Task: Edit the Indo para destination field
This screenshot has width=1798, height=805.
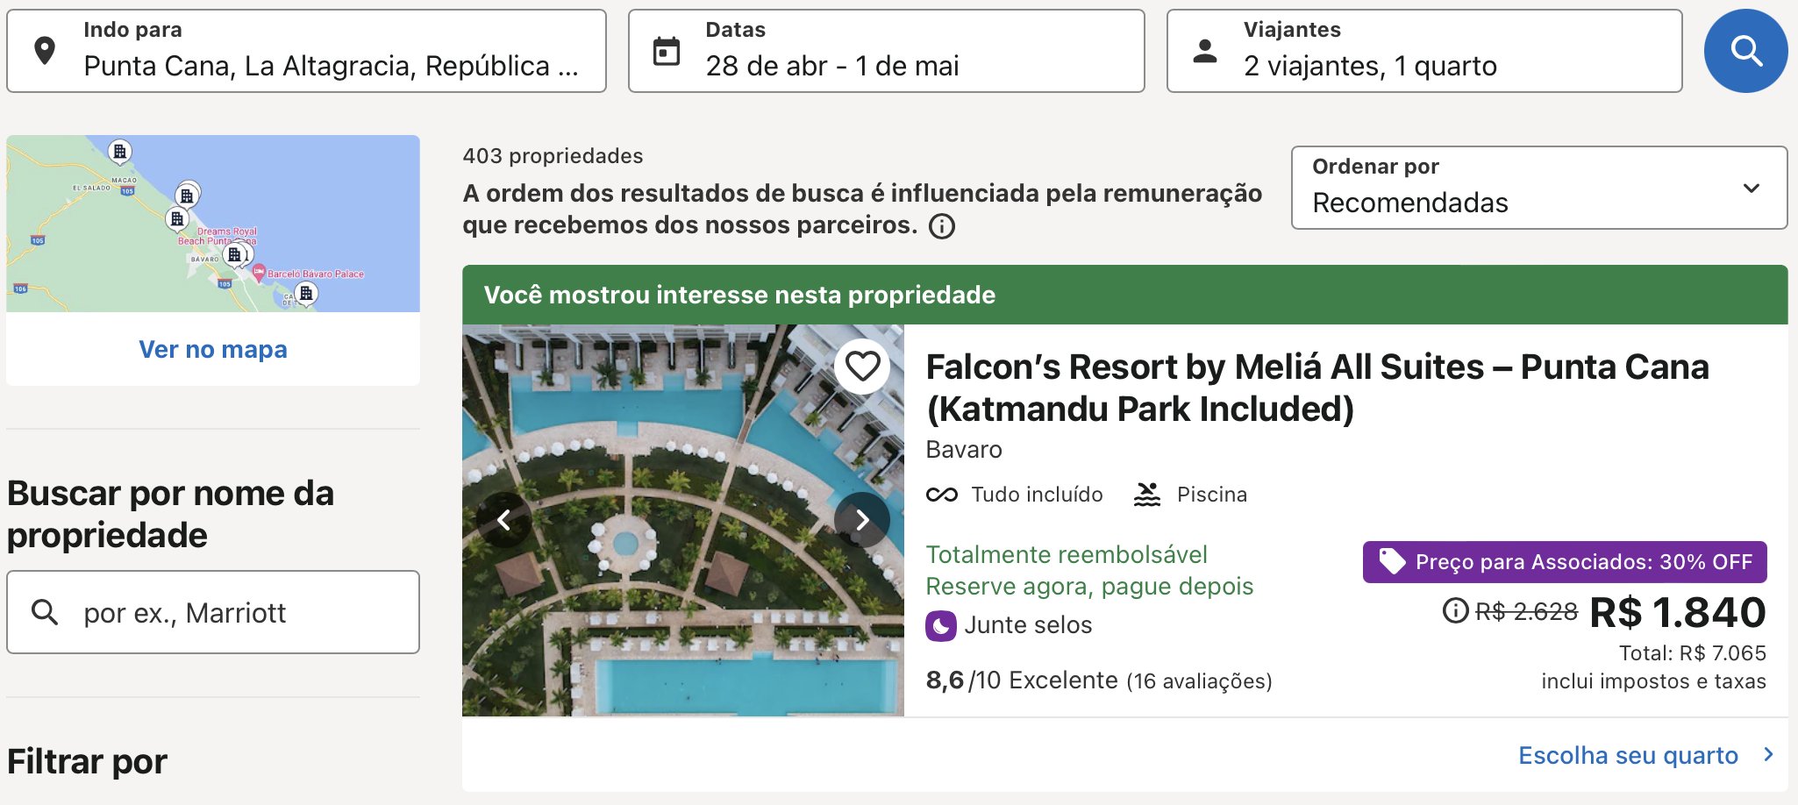Action: pos(306,51)
